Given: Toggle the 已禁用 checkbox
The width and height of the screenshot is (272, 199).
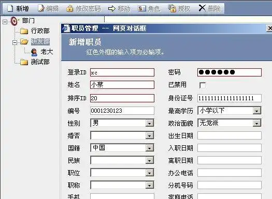Looking at the screenshot, I should 203,85.
